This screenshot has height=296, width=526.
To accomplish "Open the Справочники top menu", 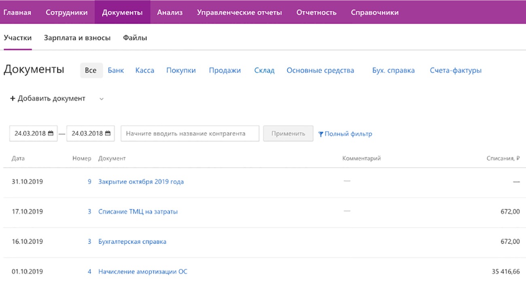I will 374,12.
